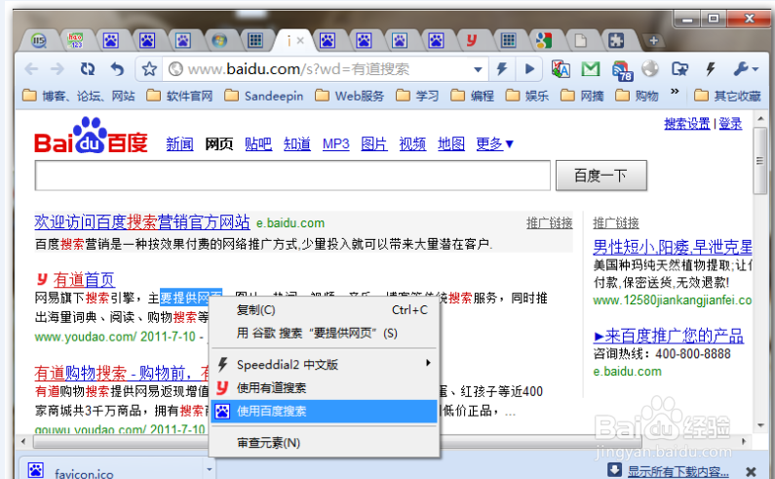
Task: Close the active tab
Action: point(300,41)
